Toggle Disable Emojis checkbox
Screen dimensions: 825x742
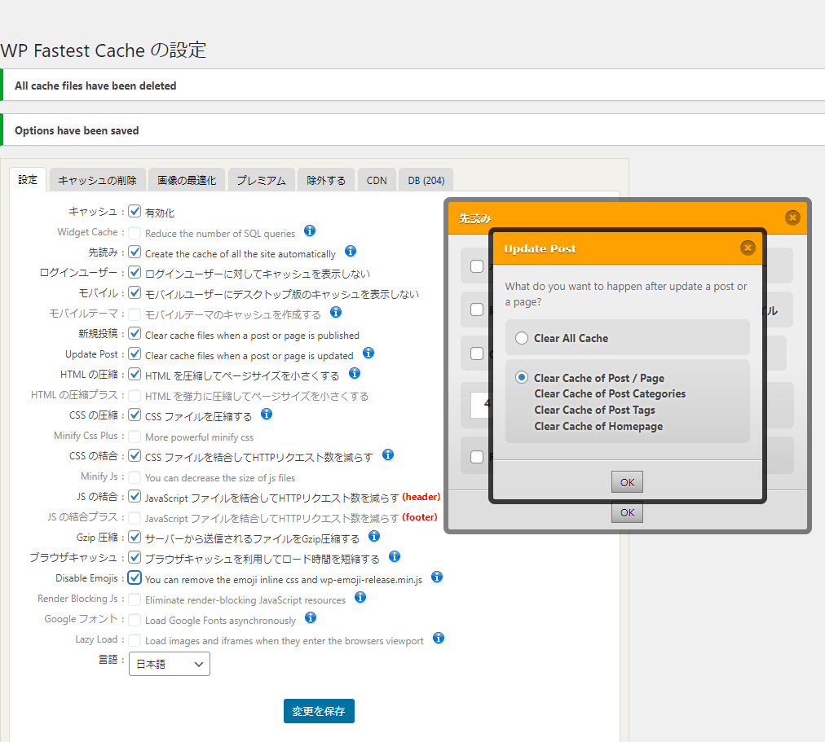[x=135, y=578]
